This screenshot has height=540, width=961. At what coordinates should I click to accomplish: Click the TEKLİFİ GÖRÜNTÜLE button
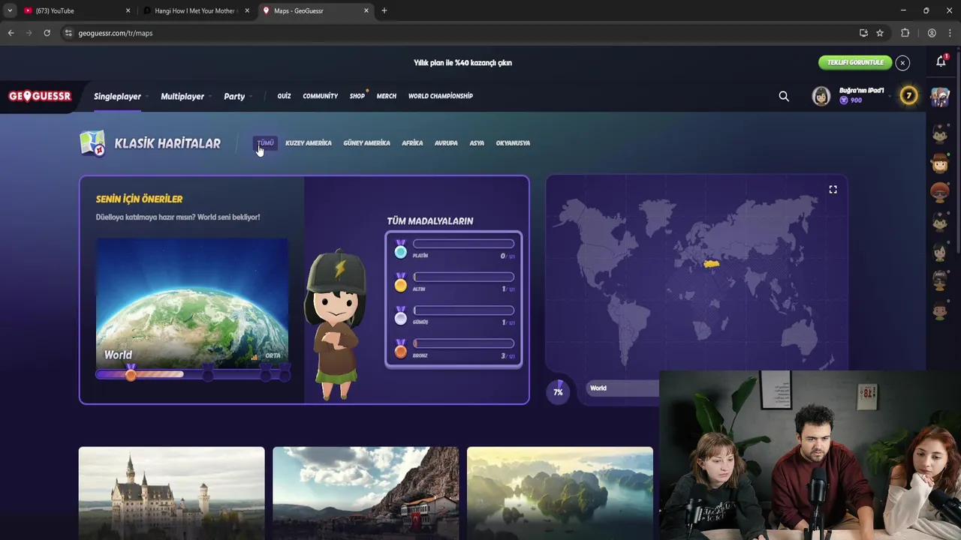point(855,62)
